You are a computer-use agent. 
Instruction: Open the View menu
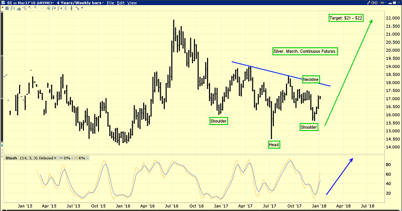[x=132, y=3]
